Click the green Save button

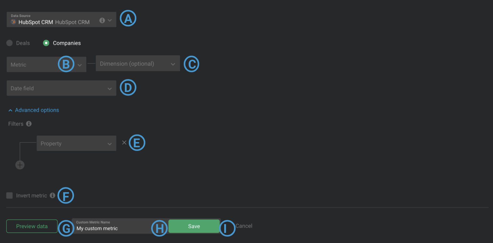194,226
